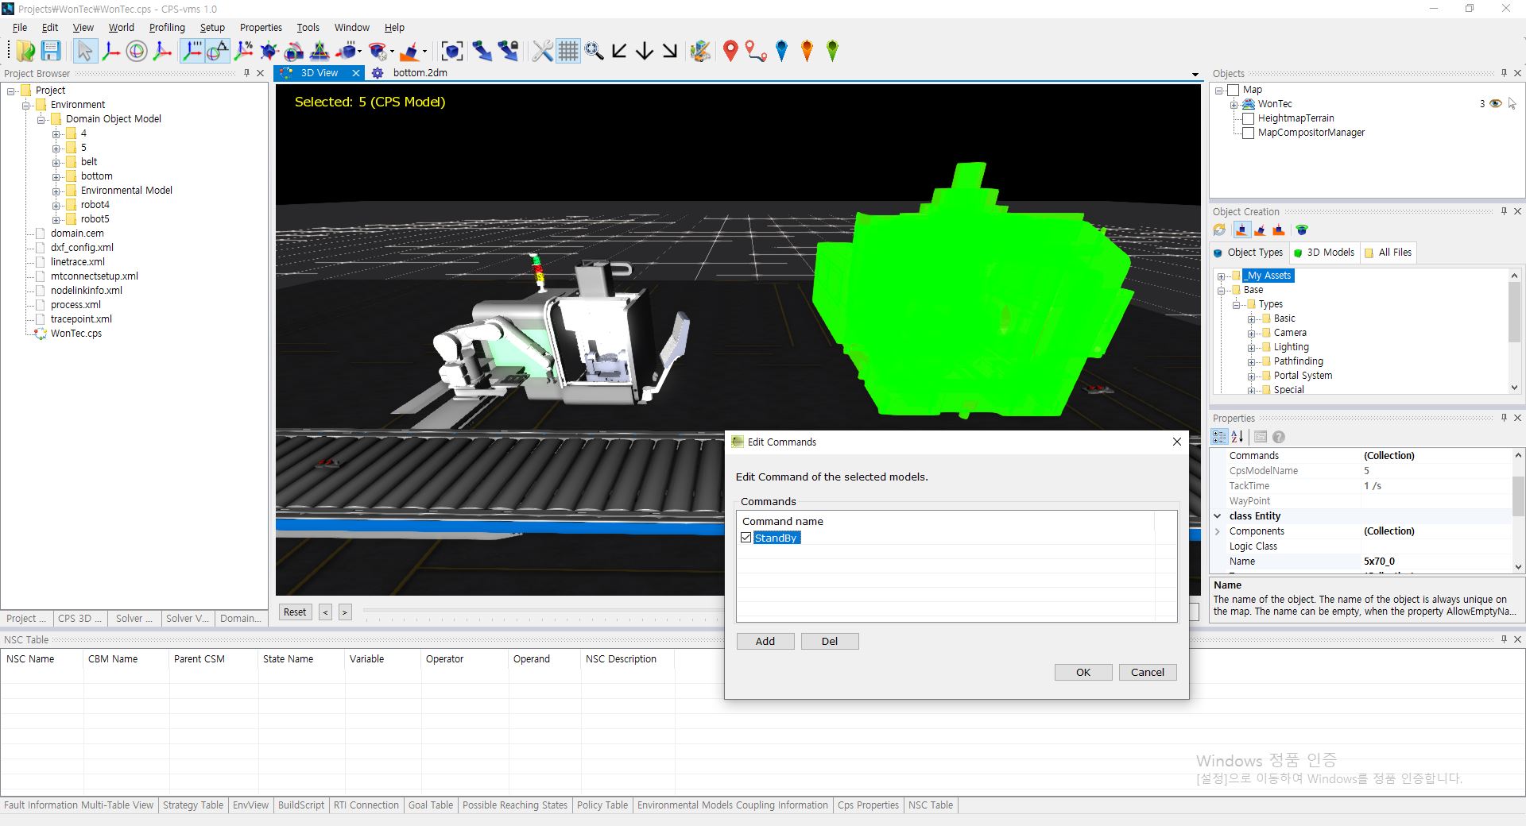
Task: Click the wrench and screwdriver tools icon
Action: (x=543, y=51)
